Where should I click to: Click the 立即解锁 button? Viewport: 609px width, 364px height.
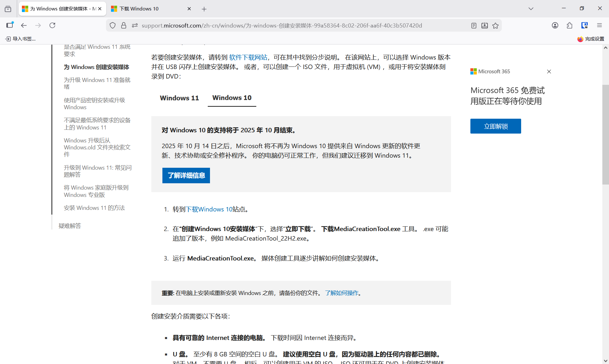pos(495,126)
